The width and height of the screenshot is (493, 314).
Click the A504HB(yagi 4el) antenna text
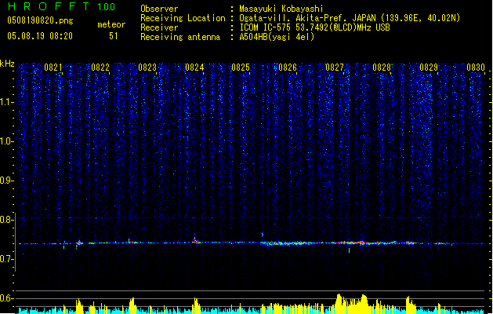[277, 37]
